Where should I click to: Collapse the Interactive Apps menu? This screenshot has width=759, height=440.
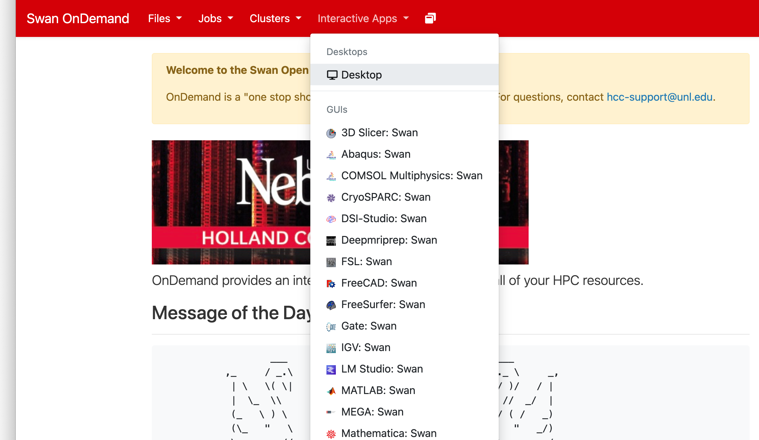(x=363, y=18)
